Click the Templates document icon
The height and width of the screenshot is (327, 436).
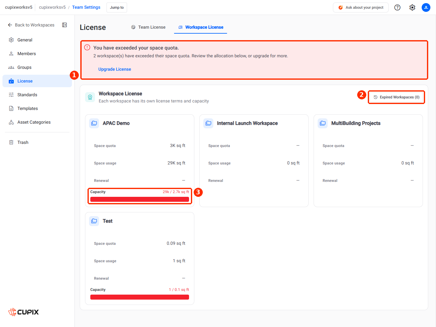[x=11, y=108]
